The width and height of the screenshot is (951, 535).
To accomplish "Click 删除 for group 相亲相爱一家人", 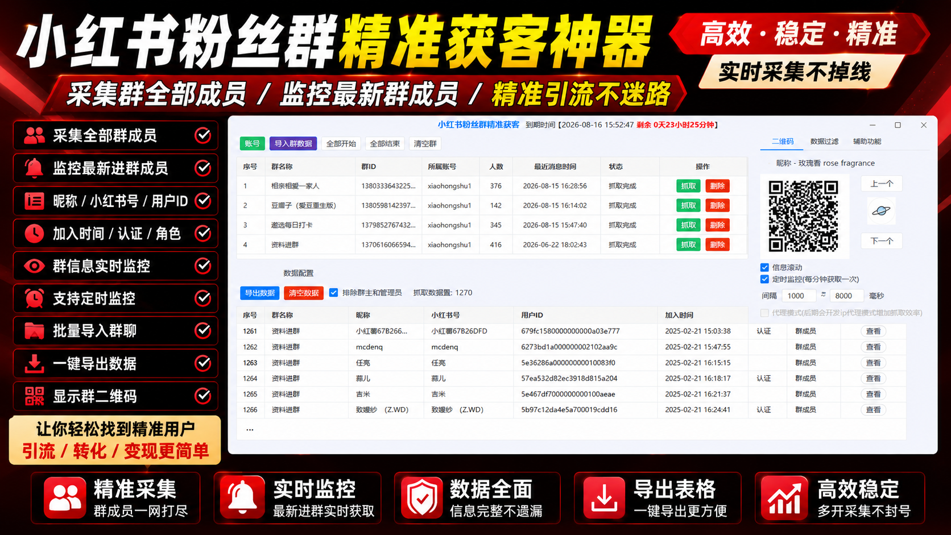I will click(x=717, y=186).
